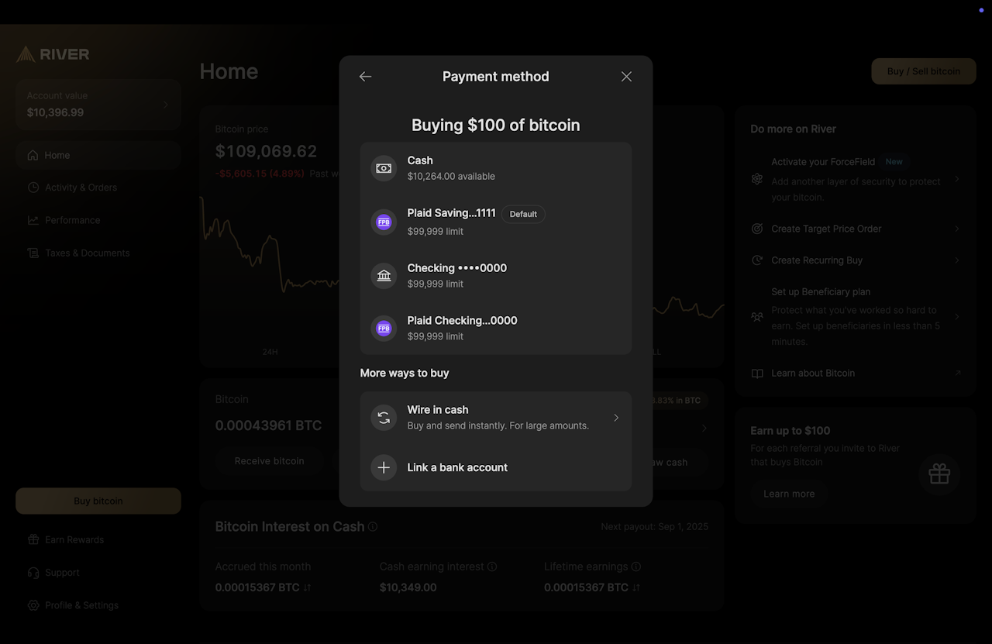Go to Taxes & Documents page

pos(87,253)
